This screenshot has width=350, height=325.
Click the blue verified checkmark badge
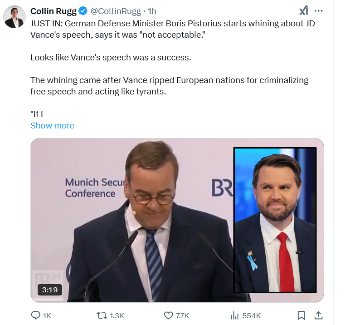click(x=83, y=11)
